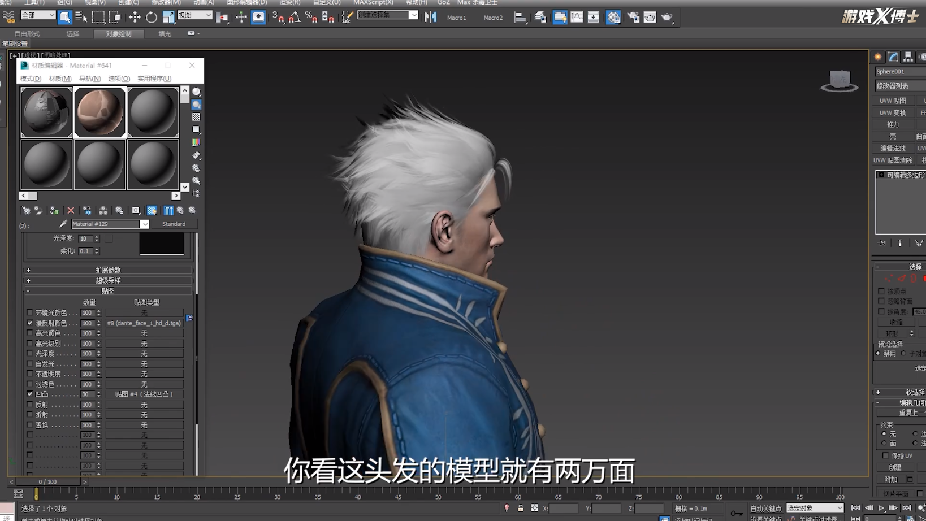
Task: Toggle Window/Crossing selection mode
Action: tap(115, 17)
